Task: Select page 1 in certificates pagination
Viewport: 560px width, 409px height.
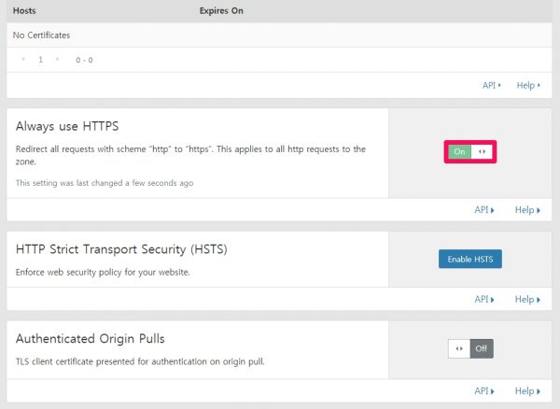Action: click(40, 60)
